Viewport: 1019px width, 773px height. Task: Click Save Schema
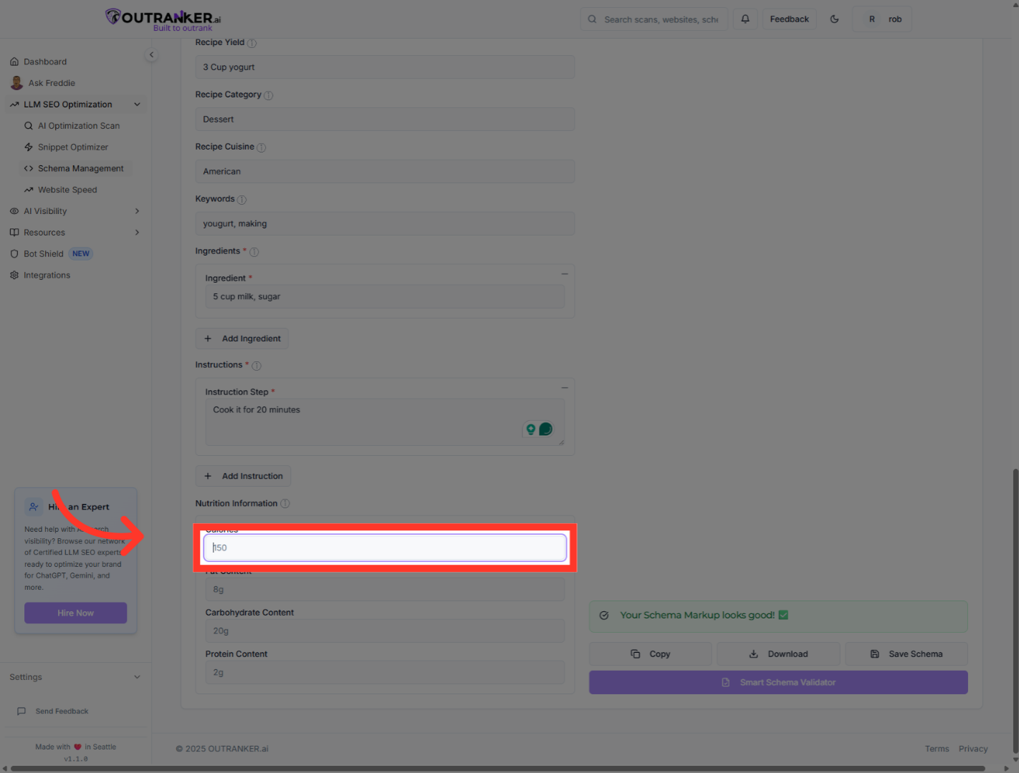(x=906, y=654)
